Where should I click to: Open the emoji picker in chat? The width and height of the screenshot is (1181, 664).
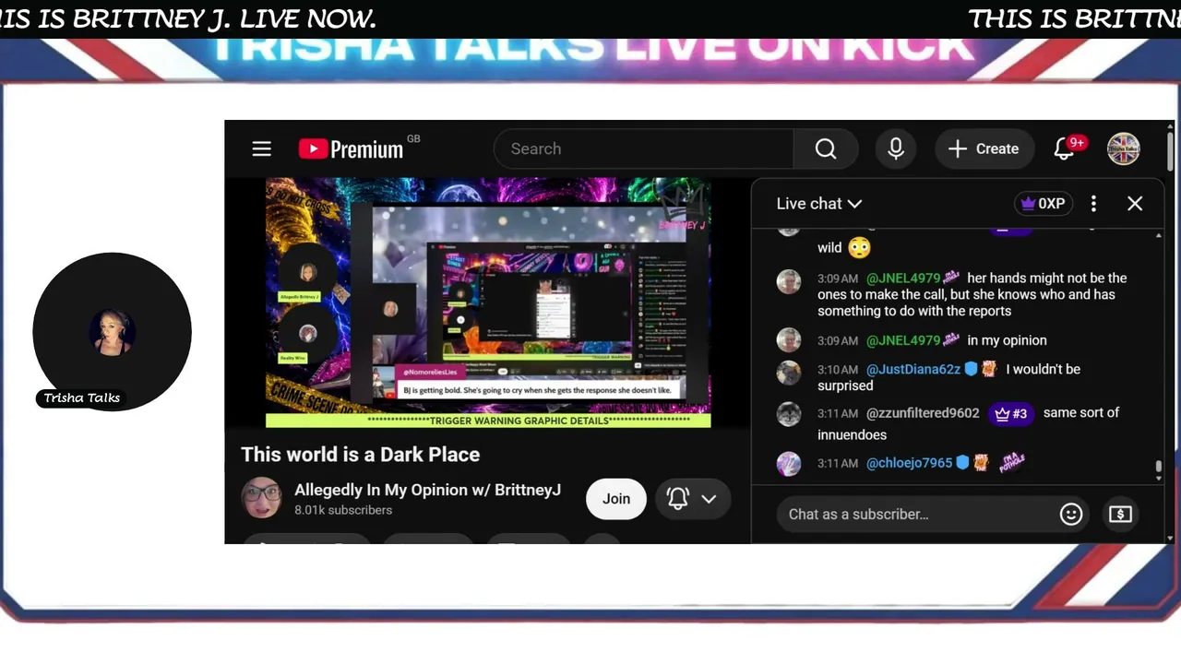(x=1071, y=514)
